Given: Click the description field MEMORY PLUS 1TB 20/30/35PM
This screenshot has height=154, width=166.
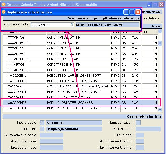Looking at the screenshot, I should (x=107, y=25).
